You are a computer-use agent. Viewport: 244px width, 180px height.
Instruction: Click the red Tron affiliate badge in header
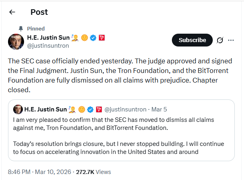coord(102,38)
